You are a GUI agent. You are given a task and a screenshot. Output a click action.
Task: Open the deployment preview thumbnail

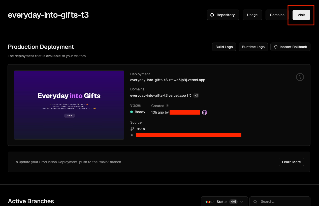pyautogui.click(x=69, y=105)
